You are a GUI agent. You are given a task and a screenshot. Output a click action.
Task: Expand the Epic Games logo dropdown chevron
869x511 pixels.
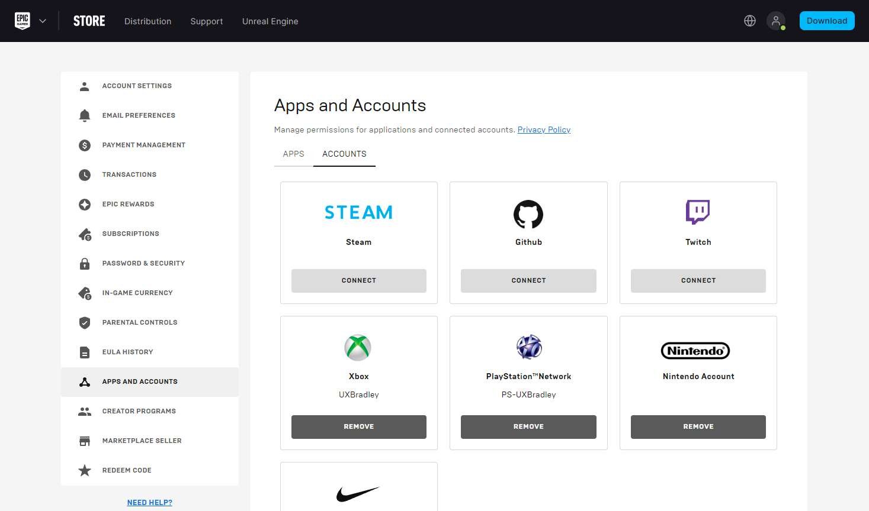(43, 21)
